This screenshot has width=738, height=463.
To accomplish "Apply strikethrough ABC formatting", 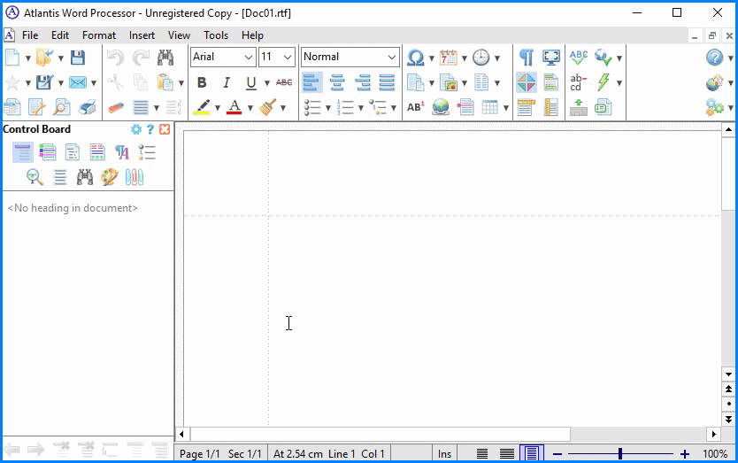I will click(x=284, y=82).
